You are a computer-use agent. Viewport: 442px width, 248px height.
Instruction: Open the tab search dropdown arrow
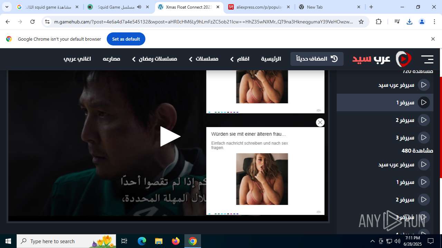tap(7, 7)
